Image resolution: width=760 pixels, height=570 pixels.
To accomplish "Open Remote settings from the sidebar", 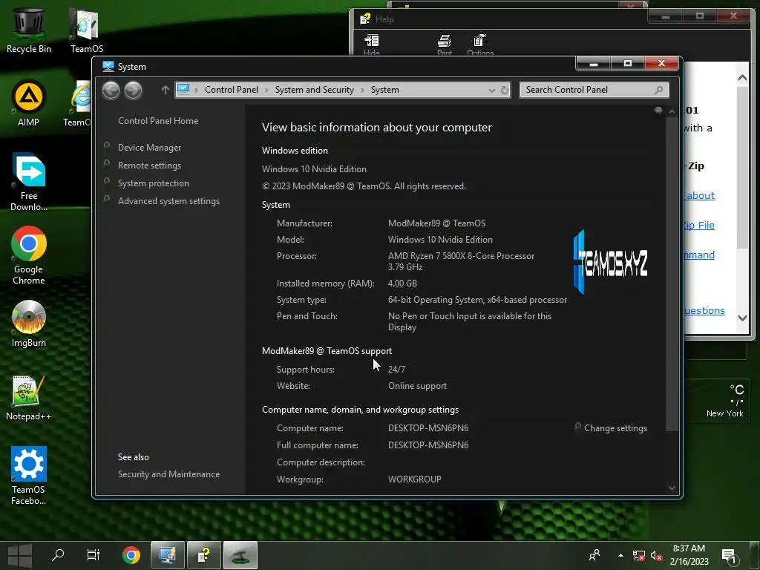I will pyautogui.click(x=149, y=166).
